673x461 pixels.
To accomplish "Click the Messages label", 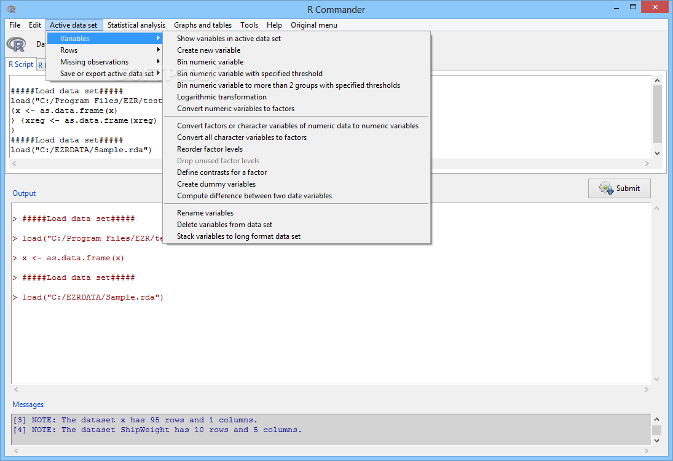I will 28,405.
